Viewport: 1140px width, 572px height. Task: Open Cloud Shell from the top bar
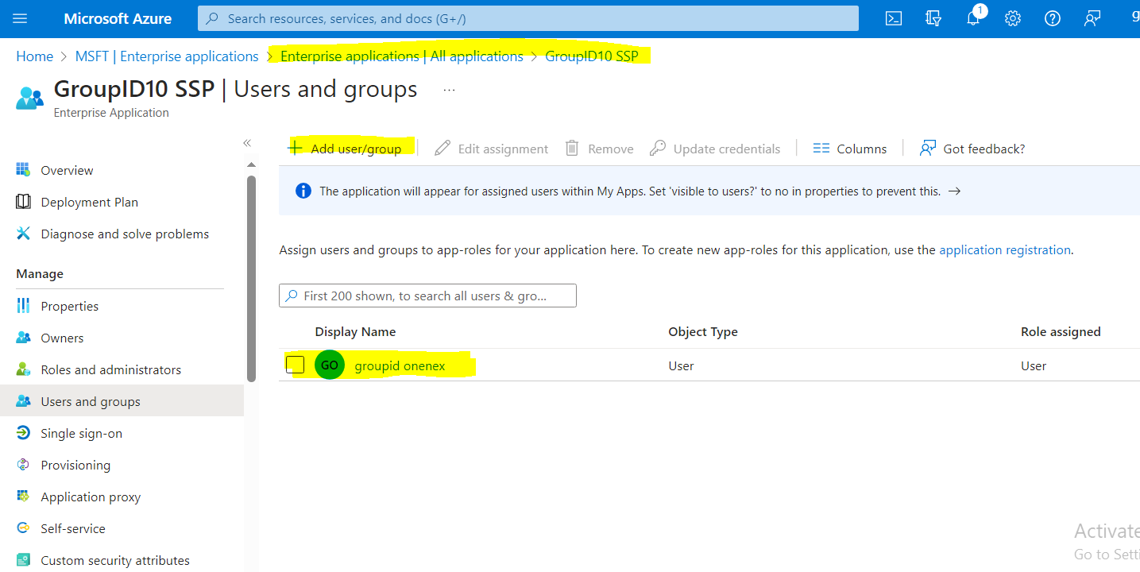(x=893, y=17)
